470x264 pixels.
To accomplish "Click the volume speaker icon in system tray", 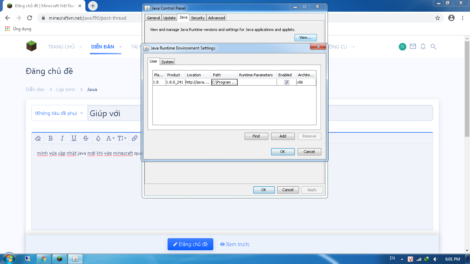I will pos(436,259).
